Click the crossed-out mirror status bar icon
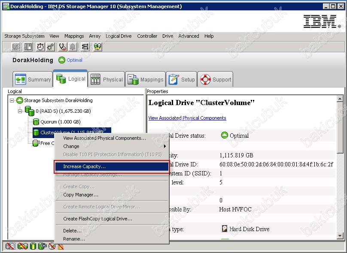 tap(10, 246)
